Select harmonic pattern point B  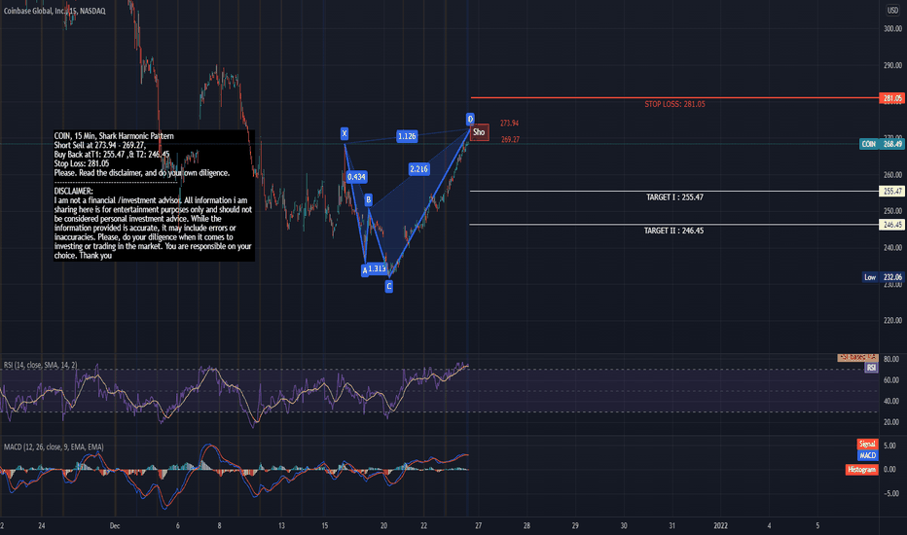click(368, 200)
